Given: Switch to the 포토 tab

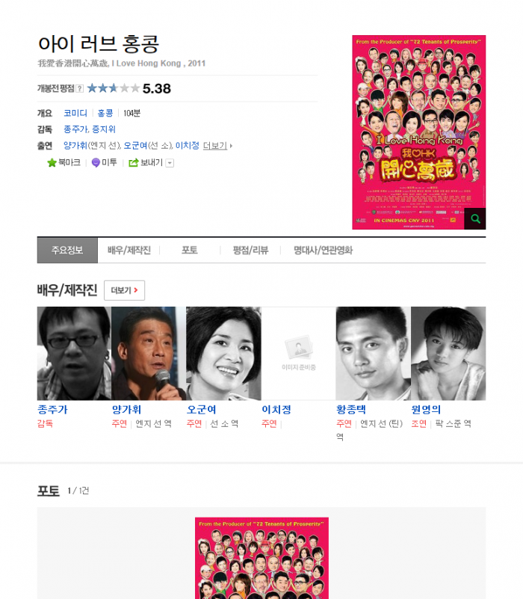Looking at the screenshot, I should click(x=189, y=251).
